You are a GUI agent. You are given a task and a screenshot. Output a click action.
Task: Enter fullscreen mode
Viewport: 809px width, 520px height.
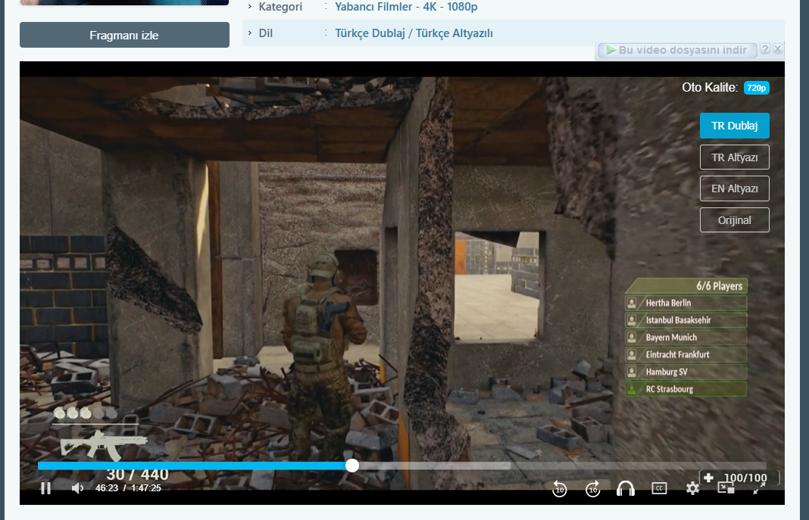(759, 488)
